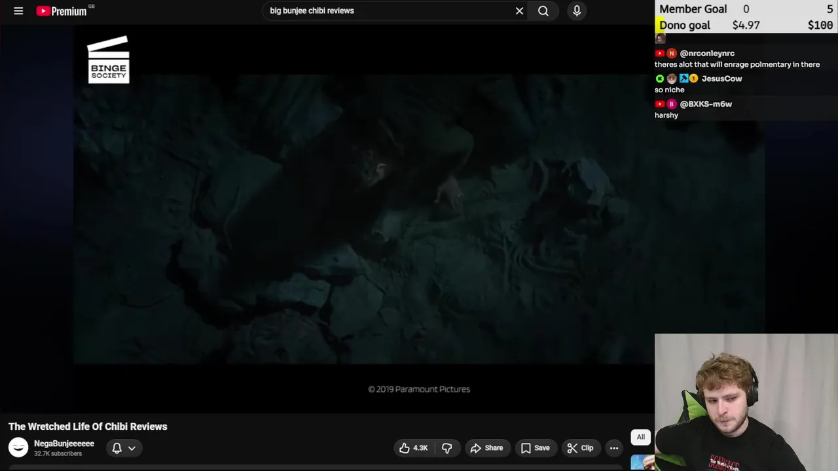Start voice search with microphone
The image size is (838, 471).
click(577, 10)
